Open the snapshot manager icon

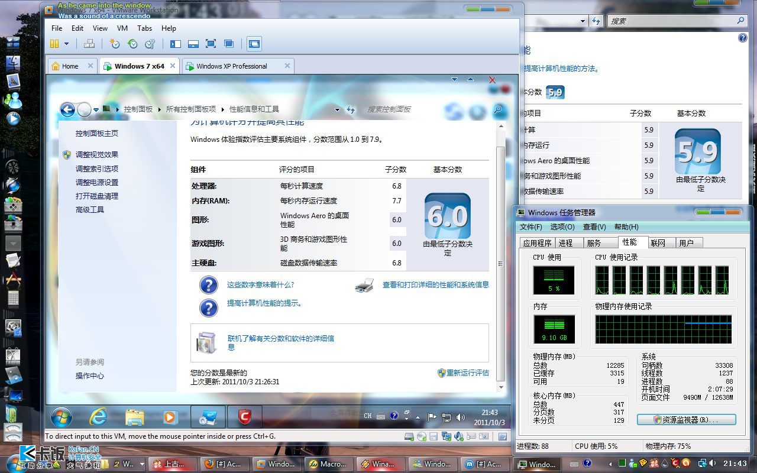[150, 44]
